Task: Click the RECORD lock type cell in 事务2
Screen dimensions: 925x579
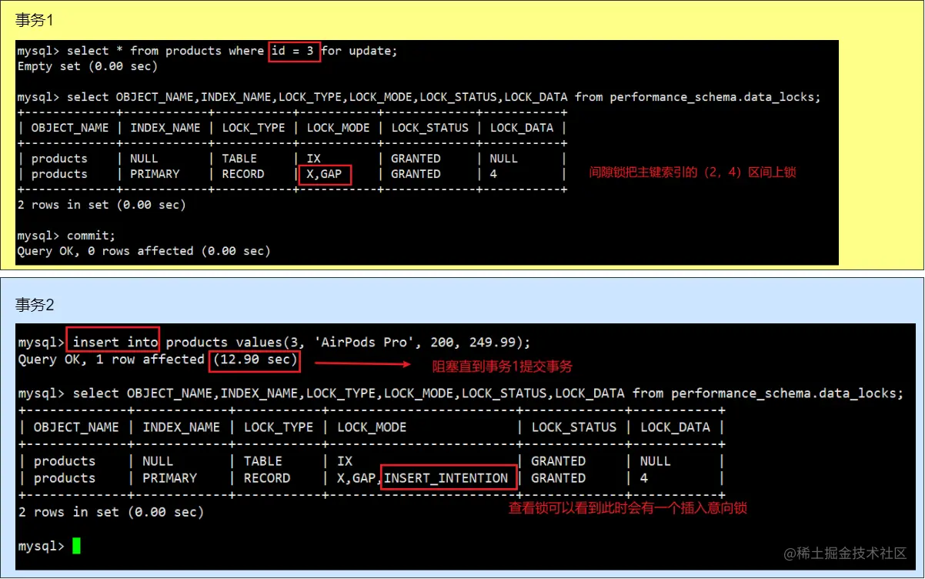Action: [267, 478]
